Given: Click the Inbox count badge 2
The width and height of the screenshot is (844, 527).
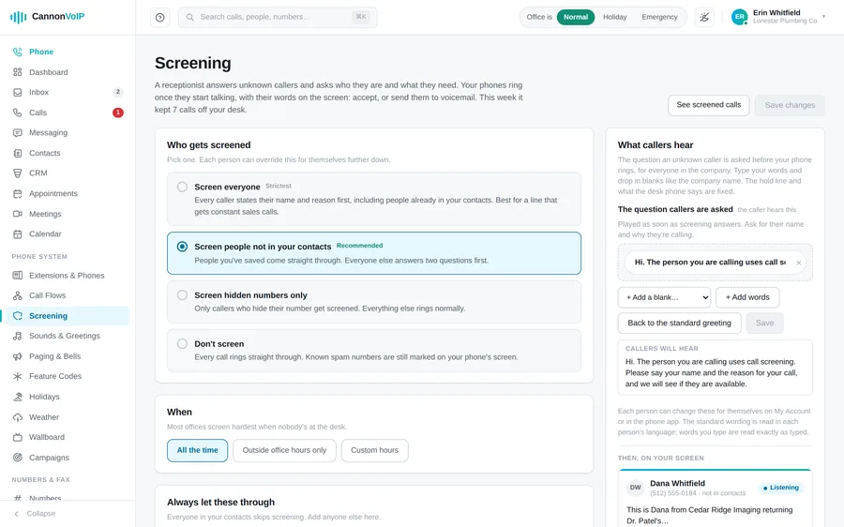Looking at the screenshot, I should (118, 92).
